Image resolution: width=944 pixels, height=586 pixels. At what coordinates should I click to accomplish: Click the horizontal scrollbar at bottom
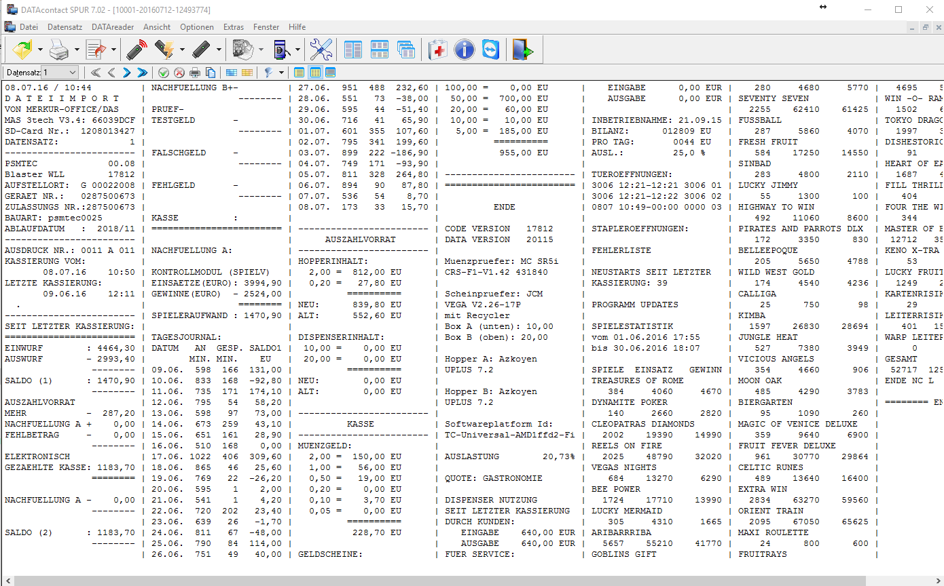[440, 581]
